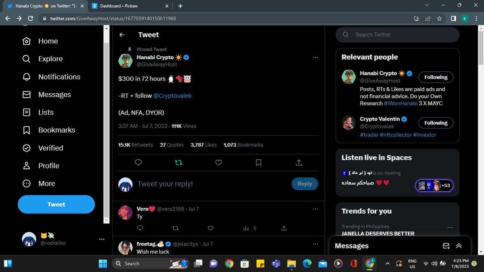Viewport: 484px width, 272px height.
Task: Open more options on Hanabi Crypto tweet
Action: pos(315,57)
